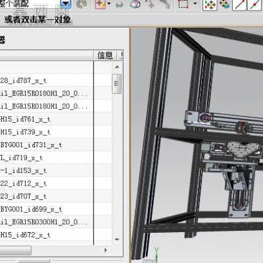Viewport: 263px width, 263px height.
Task: Click the list's scroll up arrow
Action: click(117, 67)
